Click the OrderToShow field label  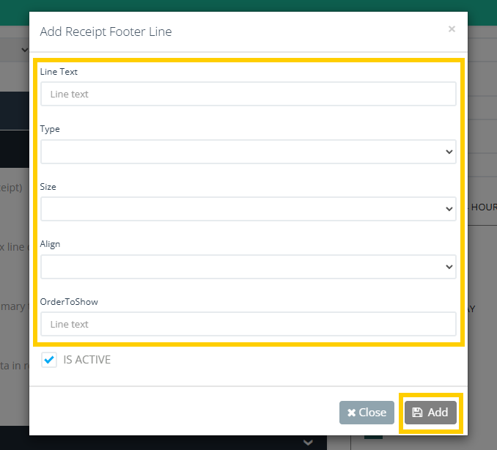(69, 301)
